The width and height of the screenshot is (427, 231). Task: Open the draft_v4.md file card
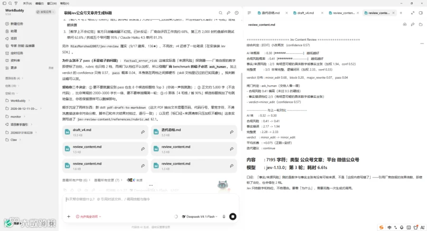105,132
